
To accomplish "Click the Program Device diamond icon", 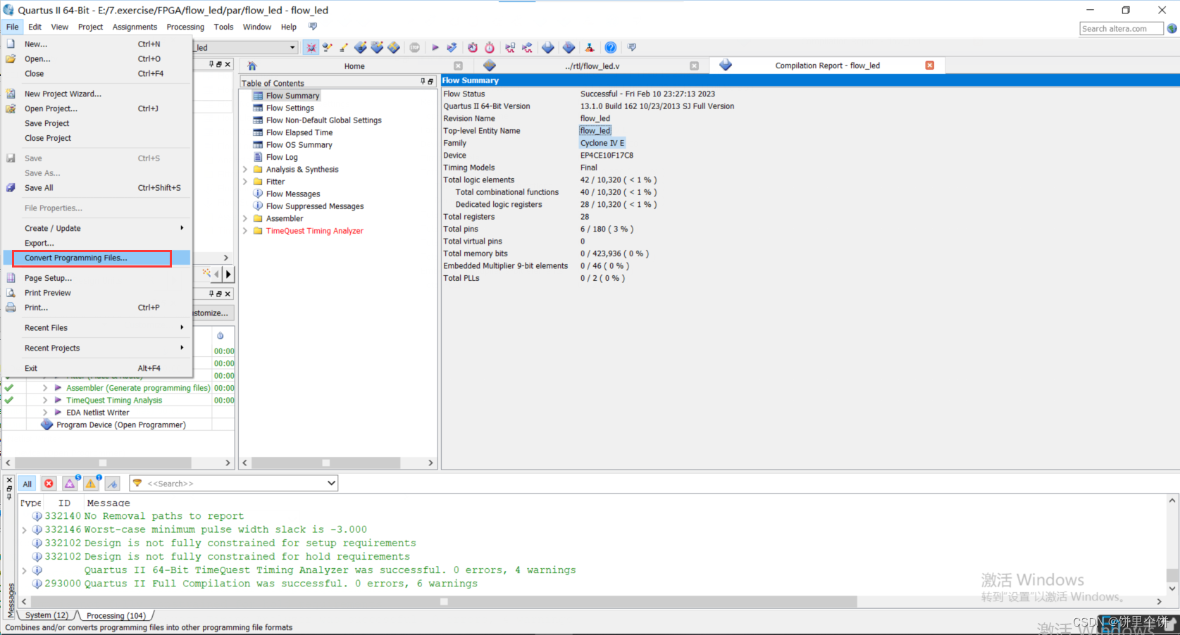I will point(46,425).
